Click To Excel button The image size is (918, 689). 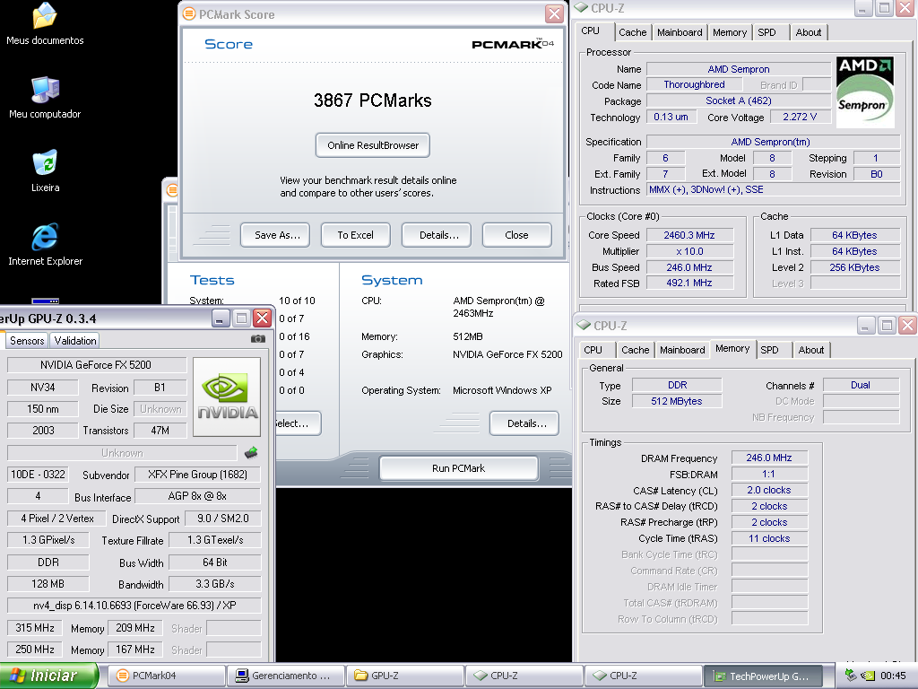(355, 235)
